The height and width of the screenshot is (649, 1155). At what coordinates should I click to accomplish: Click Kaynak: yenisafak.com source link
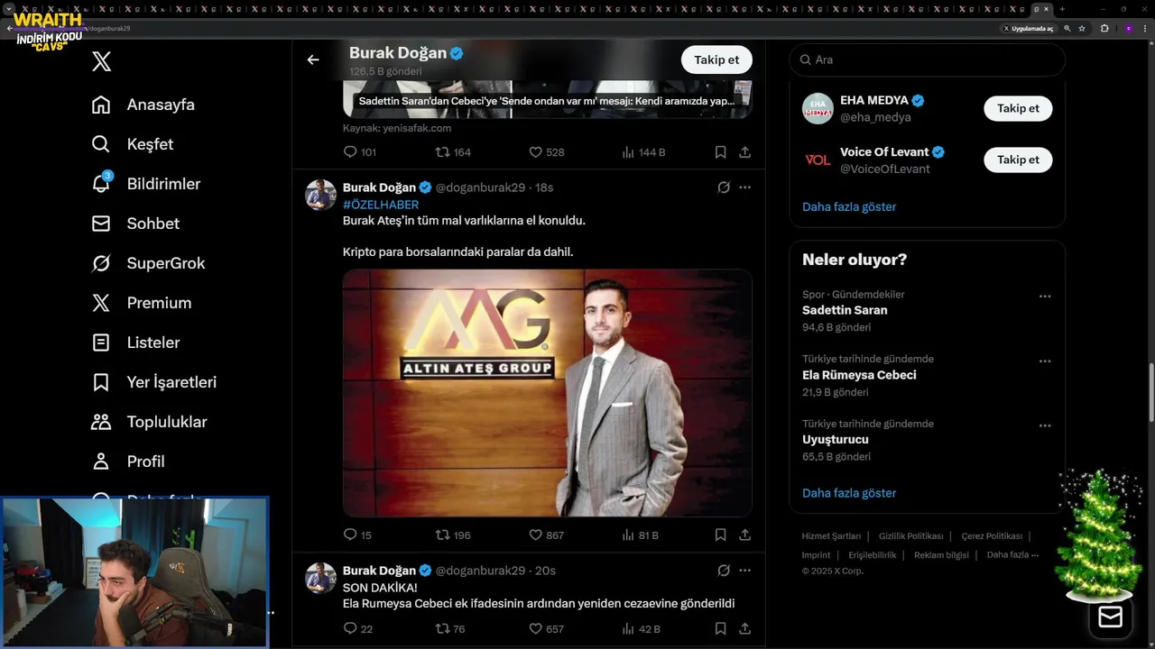point(397,128)
